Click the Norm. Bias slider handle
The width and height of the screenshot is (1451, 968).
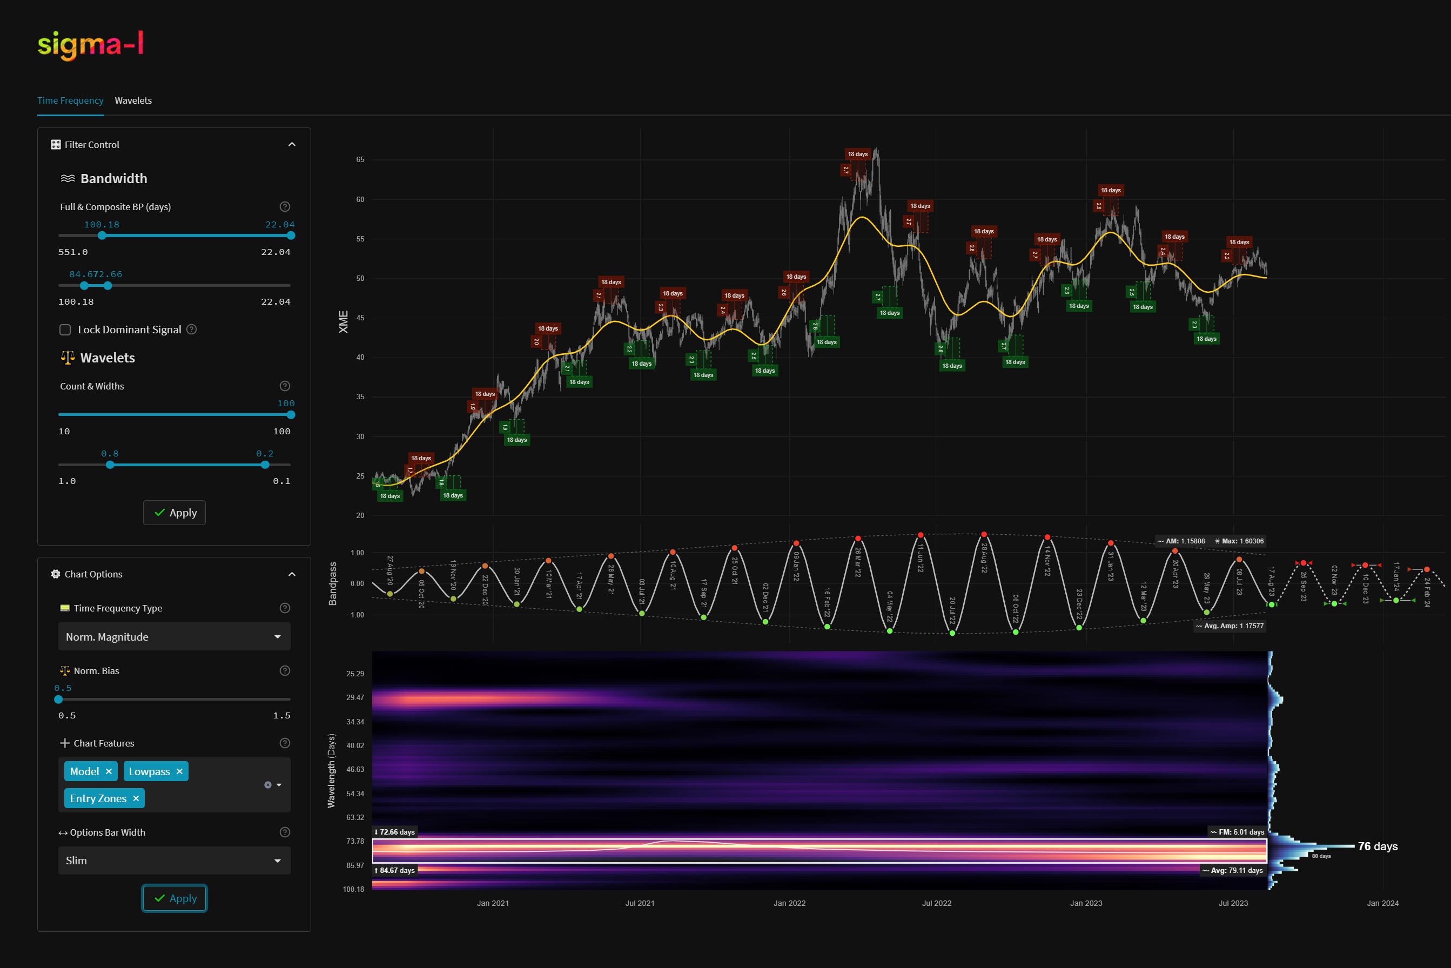(59, 700)
